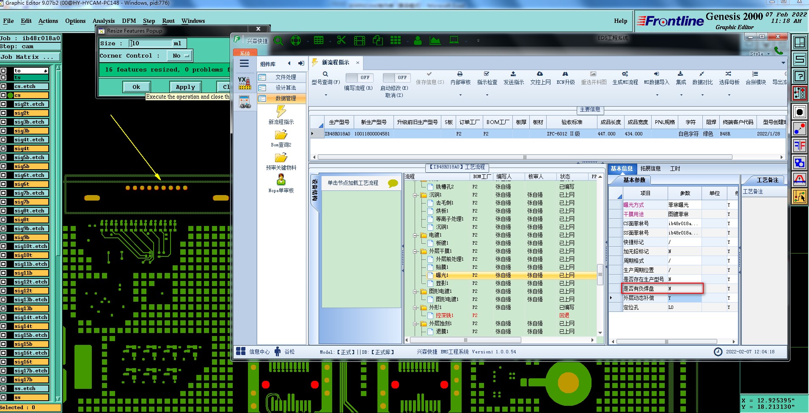The width and height of the screenshot is (809, 413).
Task: Click Ok in Resize Features Popup
Action: point(136,87)
